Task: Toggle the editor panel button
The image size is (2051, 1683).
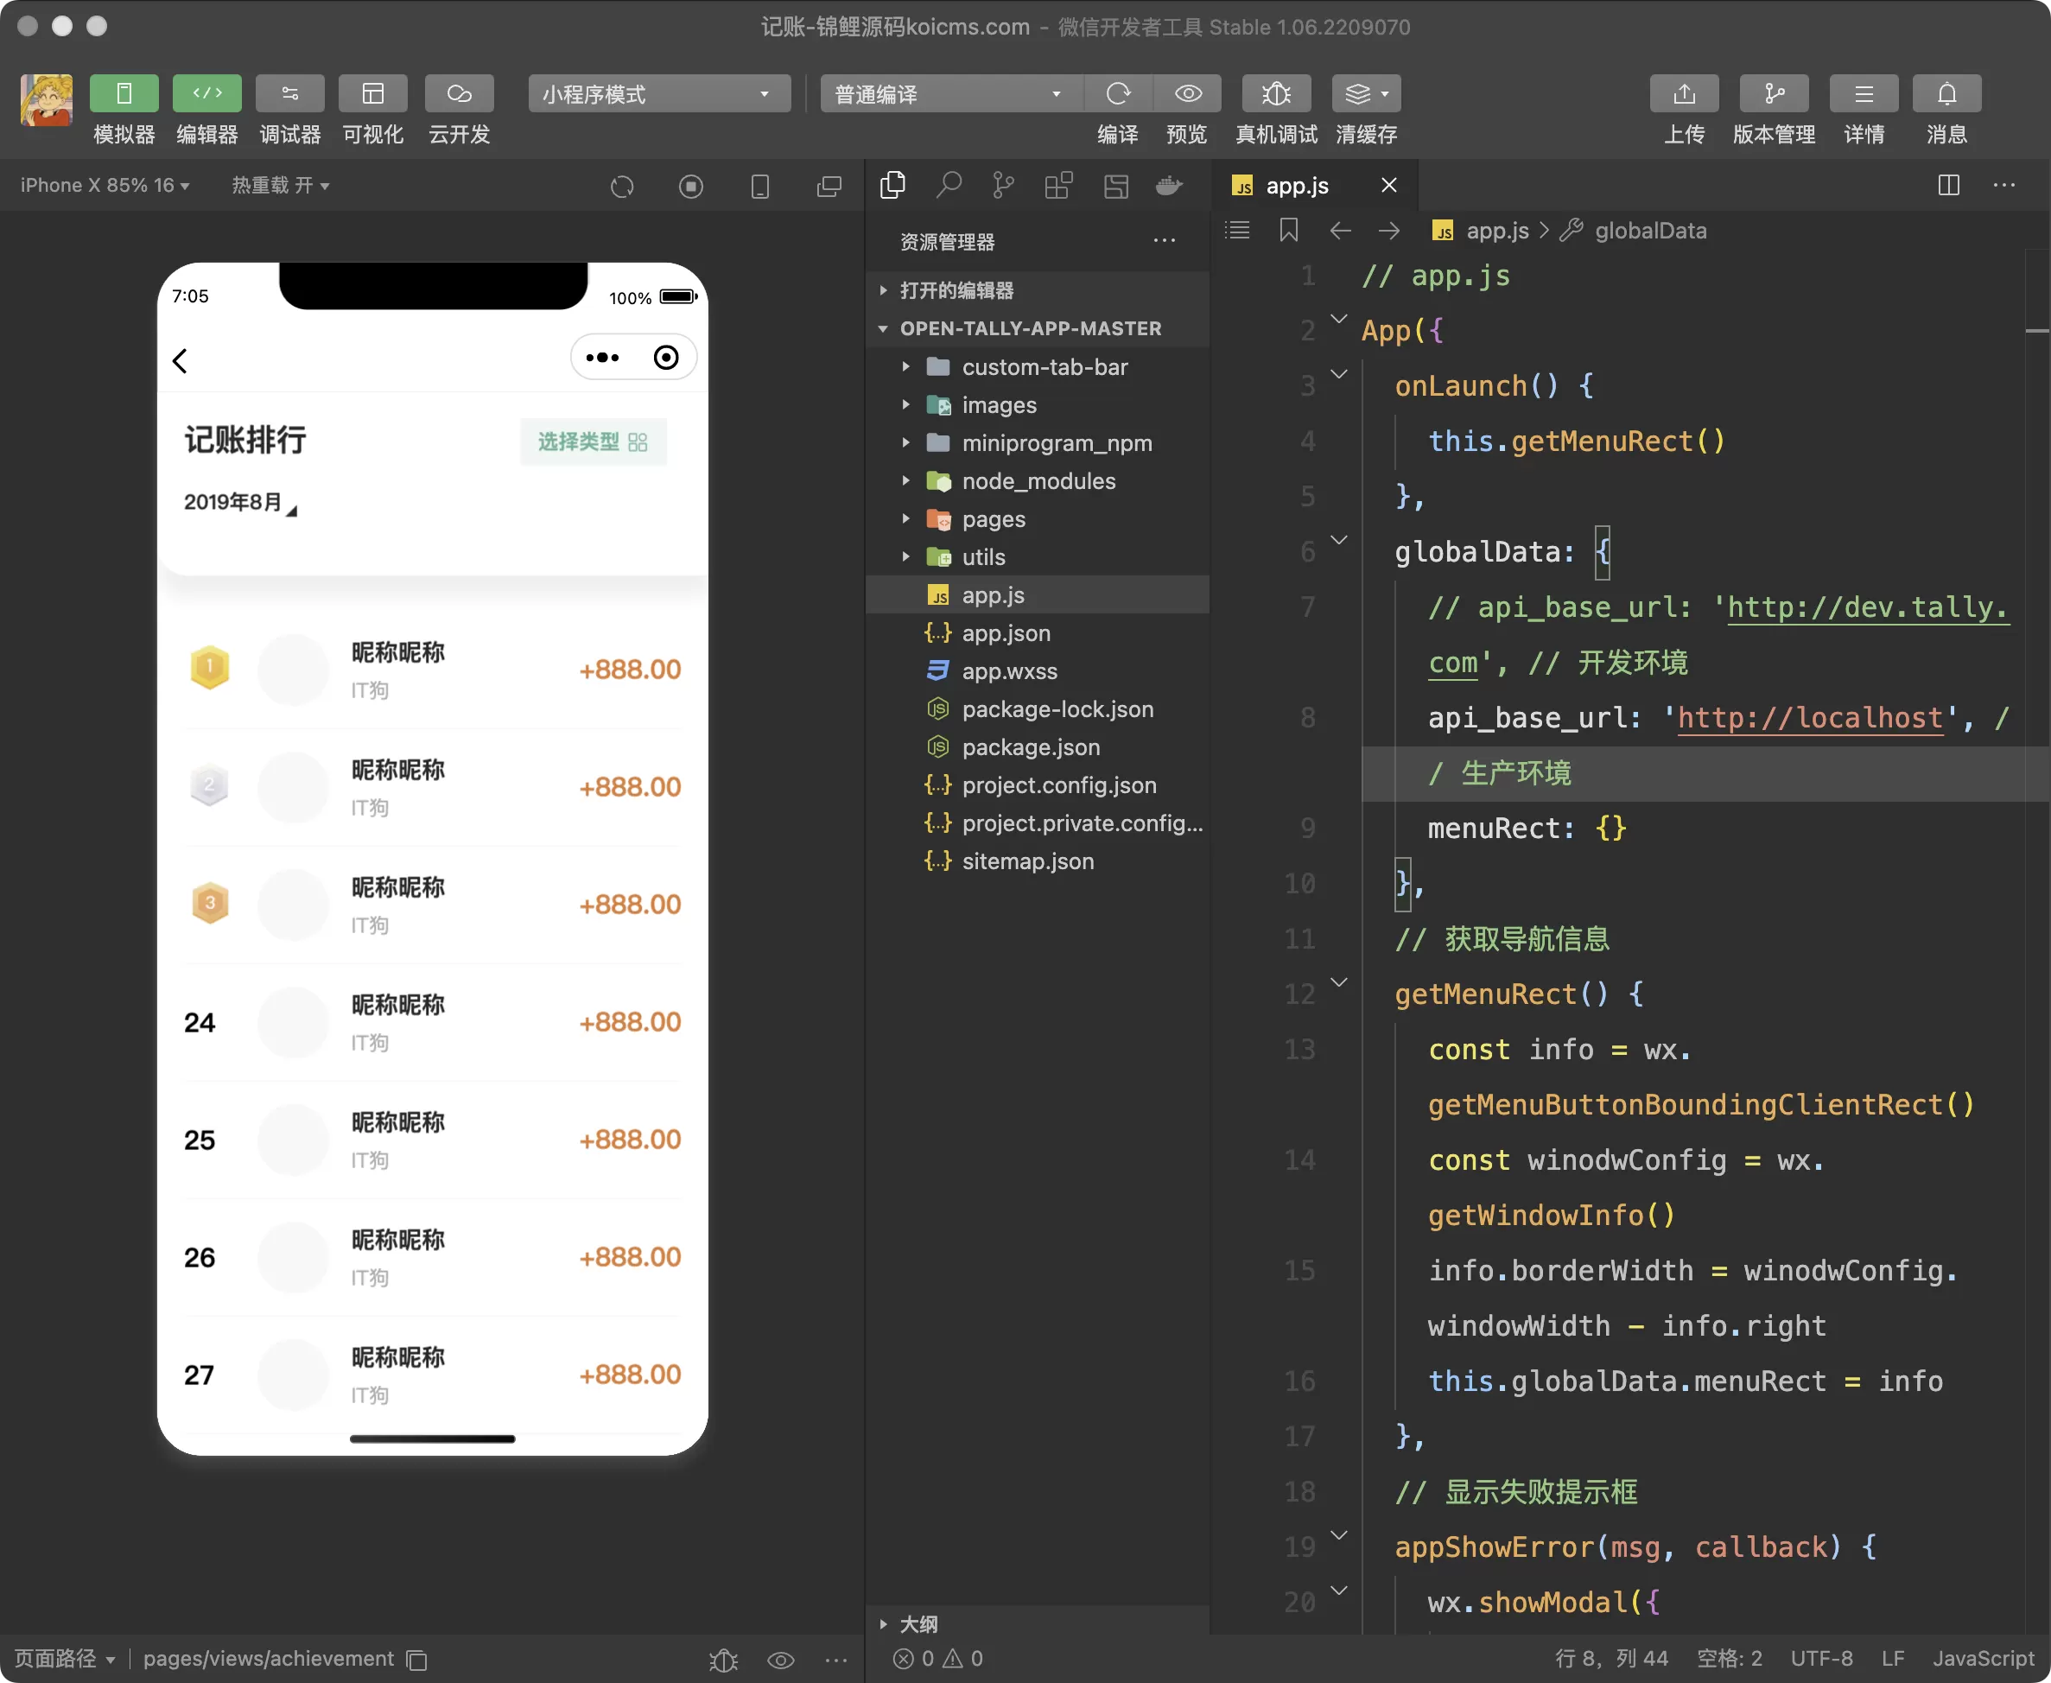Action: (x=206, y=94)
